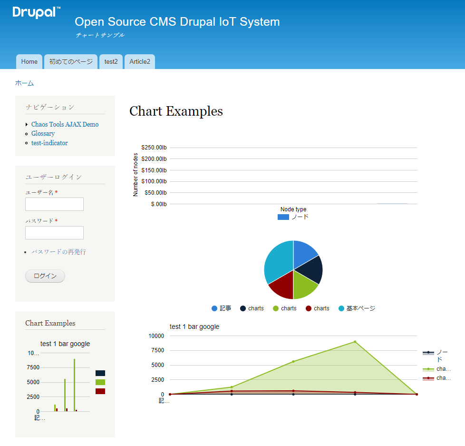Viewport: 465px width, 446px height.
Task: Click the site title Open Source CMS Drupal IoT System
Action: tap(177, 22)
